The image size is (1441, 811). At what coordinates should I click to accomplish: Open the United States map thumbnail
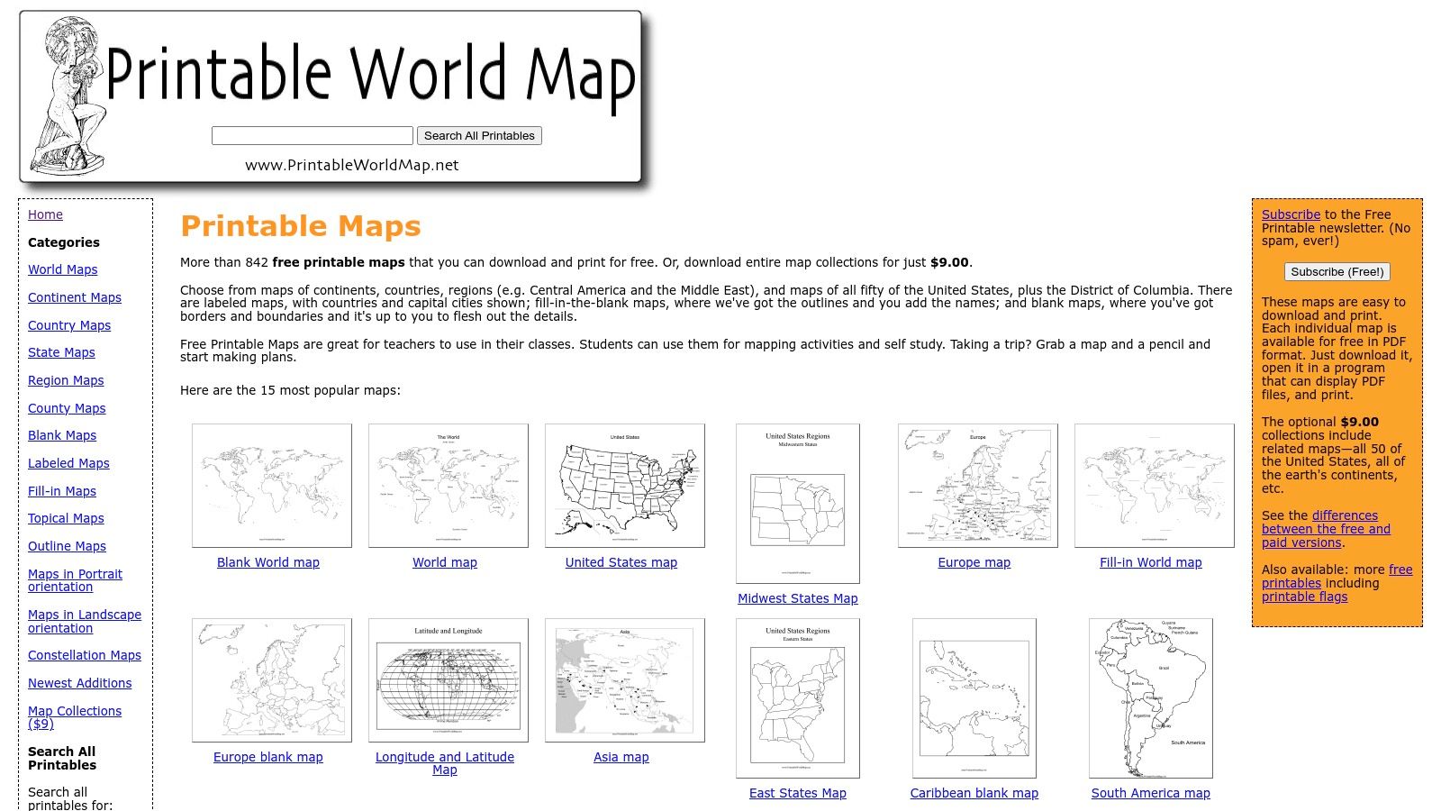click(624, 485)
